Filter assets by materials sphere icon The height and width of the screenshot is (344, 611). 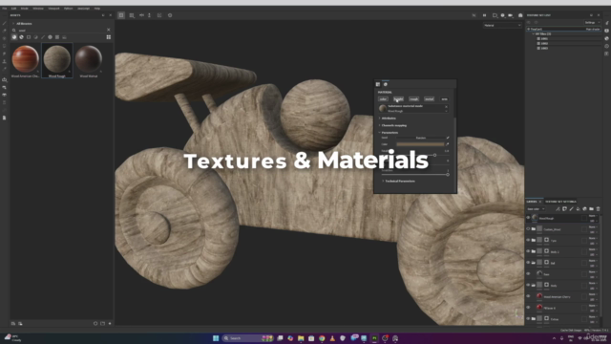tap(14, 37)
